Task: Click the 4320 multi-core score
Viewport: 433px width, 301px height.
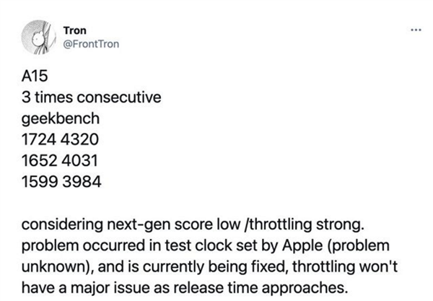Action: pyautogui.click(x=79, y=139)
